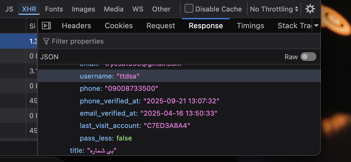Screen dimensions: 351x162
Task: Select the highlighted request row showing 1.3
Action: click(18, 41)
